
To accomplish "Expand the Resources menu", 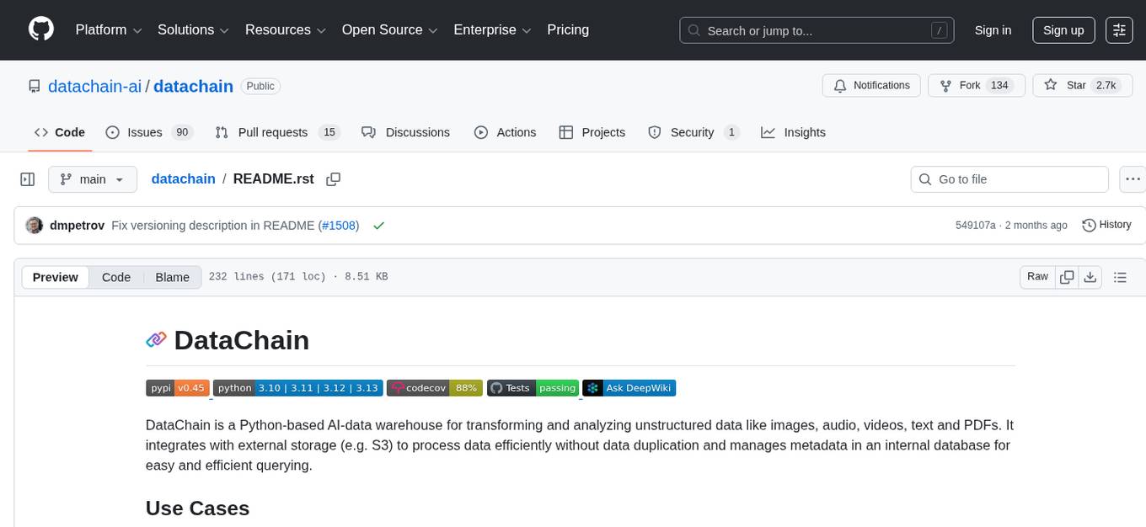I will tap(285, 29).
